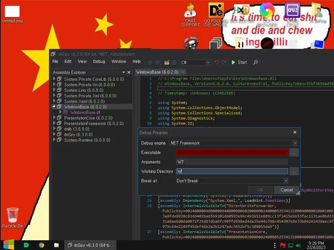Click the Search magnifier toolbar icon
Image resolution: width=334 pixels, height=250 pixels.
click(255, 62)
